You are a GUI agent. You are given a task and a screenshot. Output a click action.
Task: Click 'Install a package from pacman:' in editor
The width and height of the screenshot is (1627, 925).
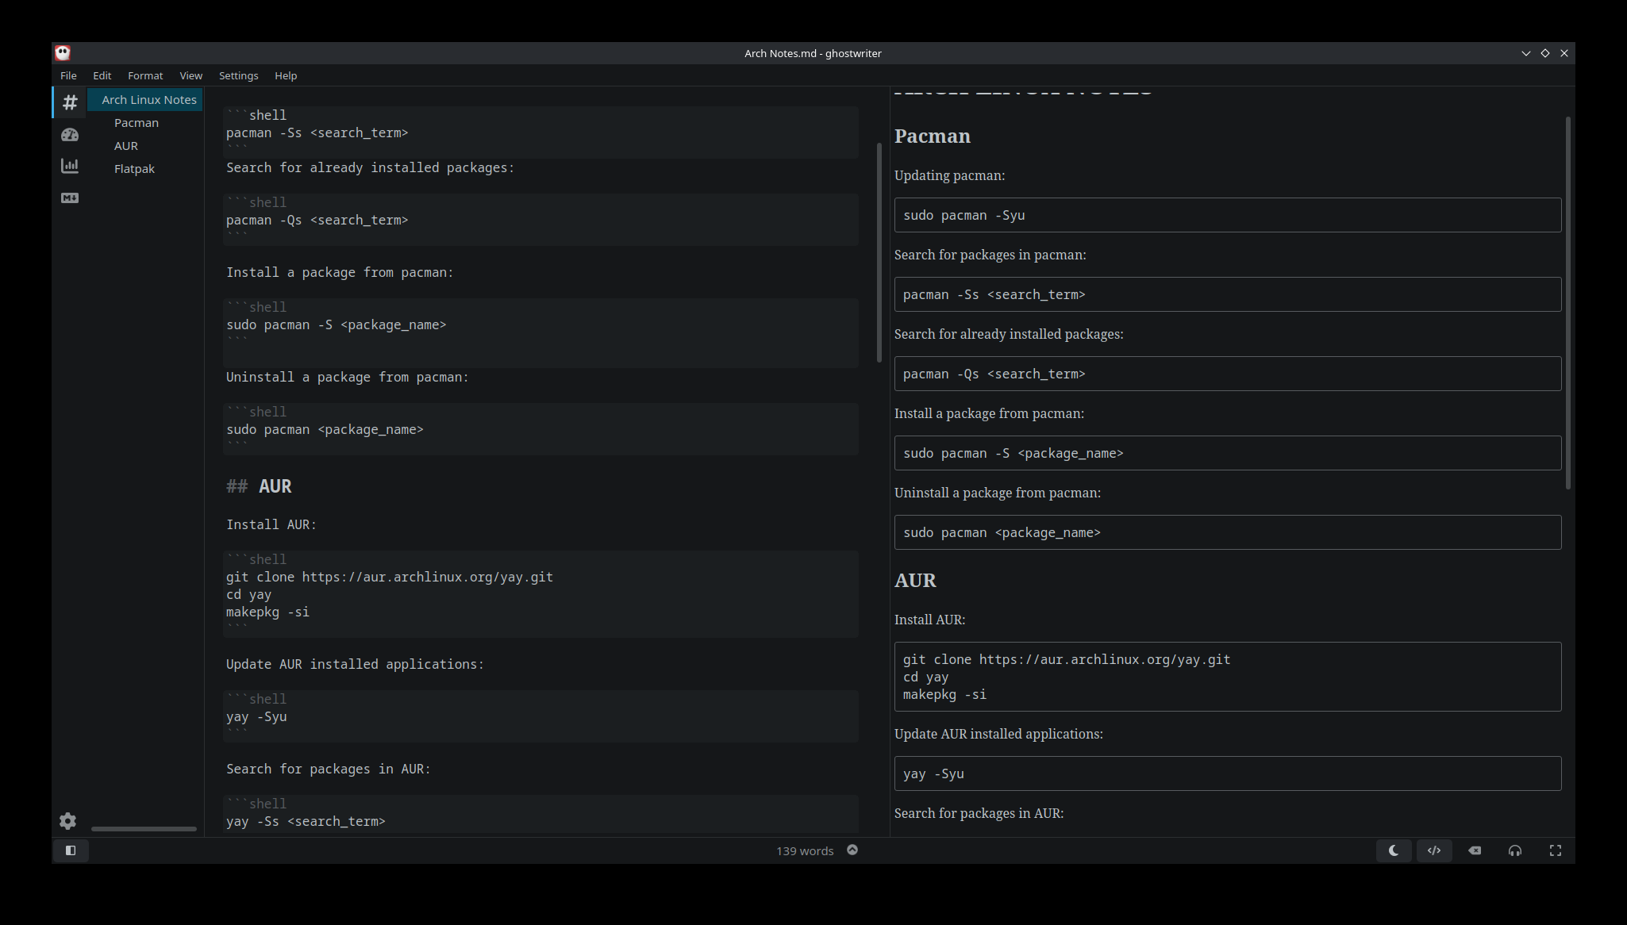click(340, 272)
